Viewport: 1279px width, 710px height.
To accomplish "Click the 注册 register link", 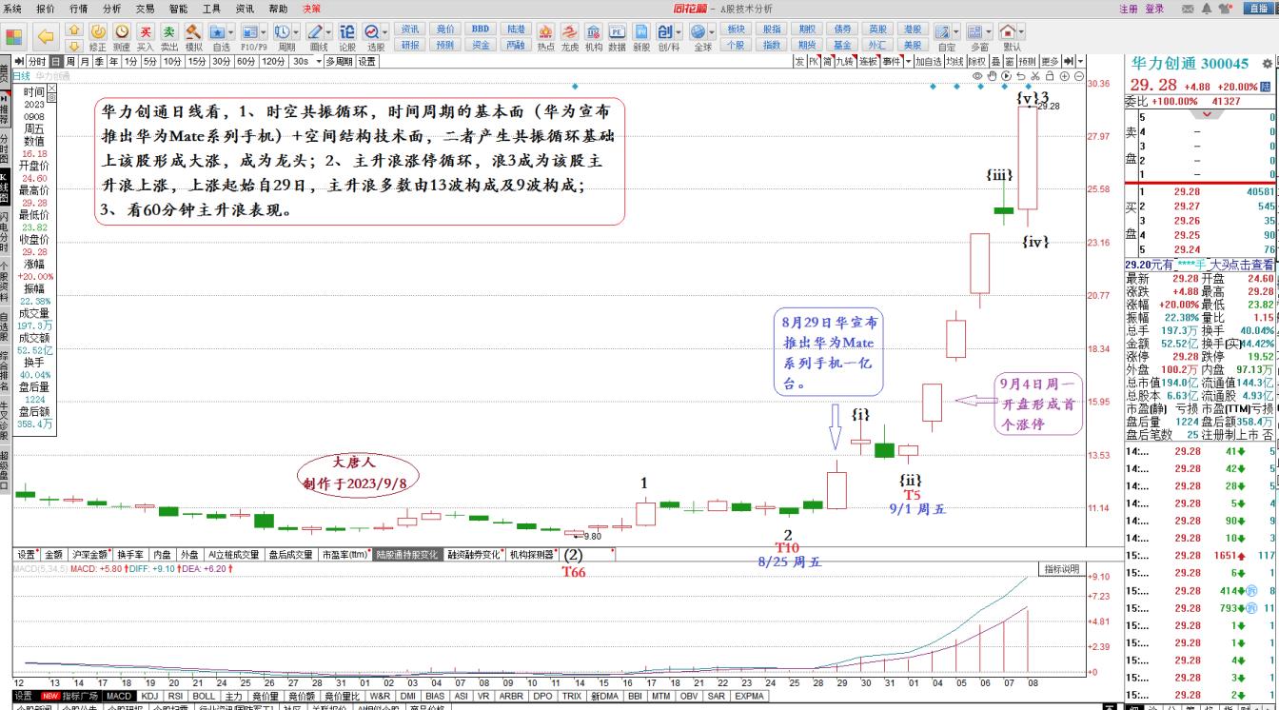I will (1129, 9).
